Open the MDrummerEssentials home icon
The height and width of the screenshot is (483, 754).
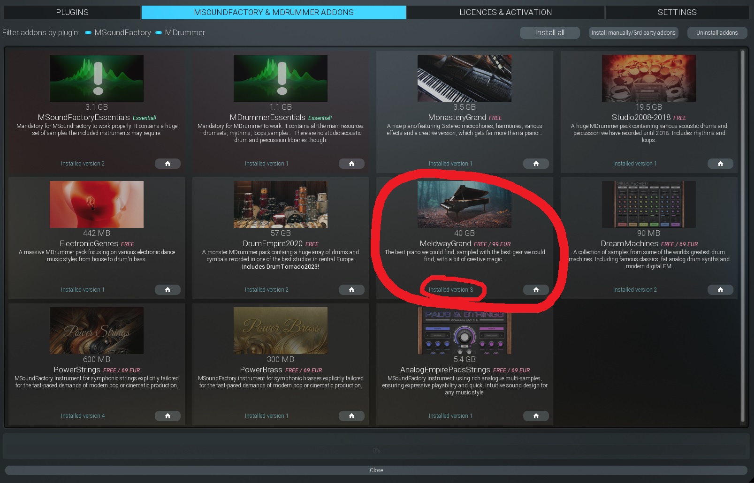pyautogui.click(x=351, y=164)
